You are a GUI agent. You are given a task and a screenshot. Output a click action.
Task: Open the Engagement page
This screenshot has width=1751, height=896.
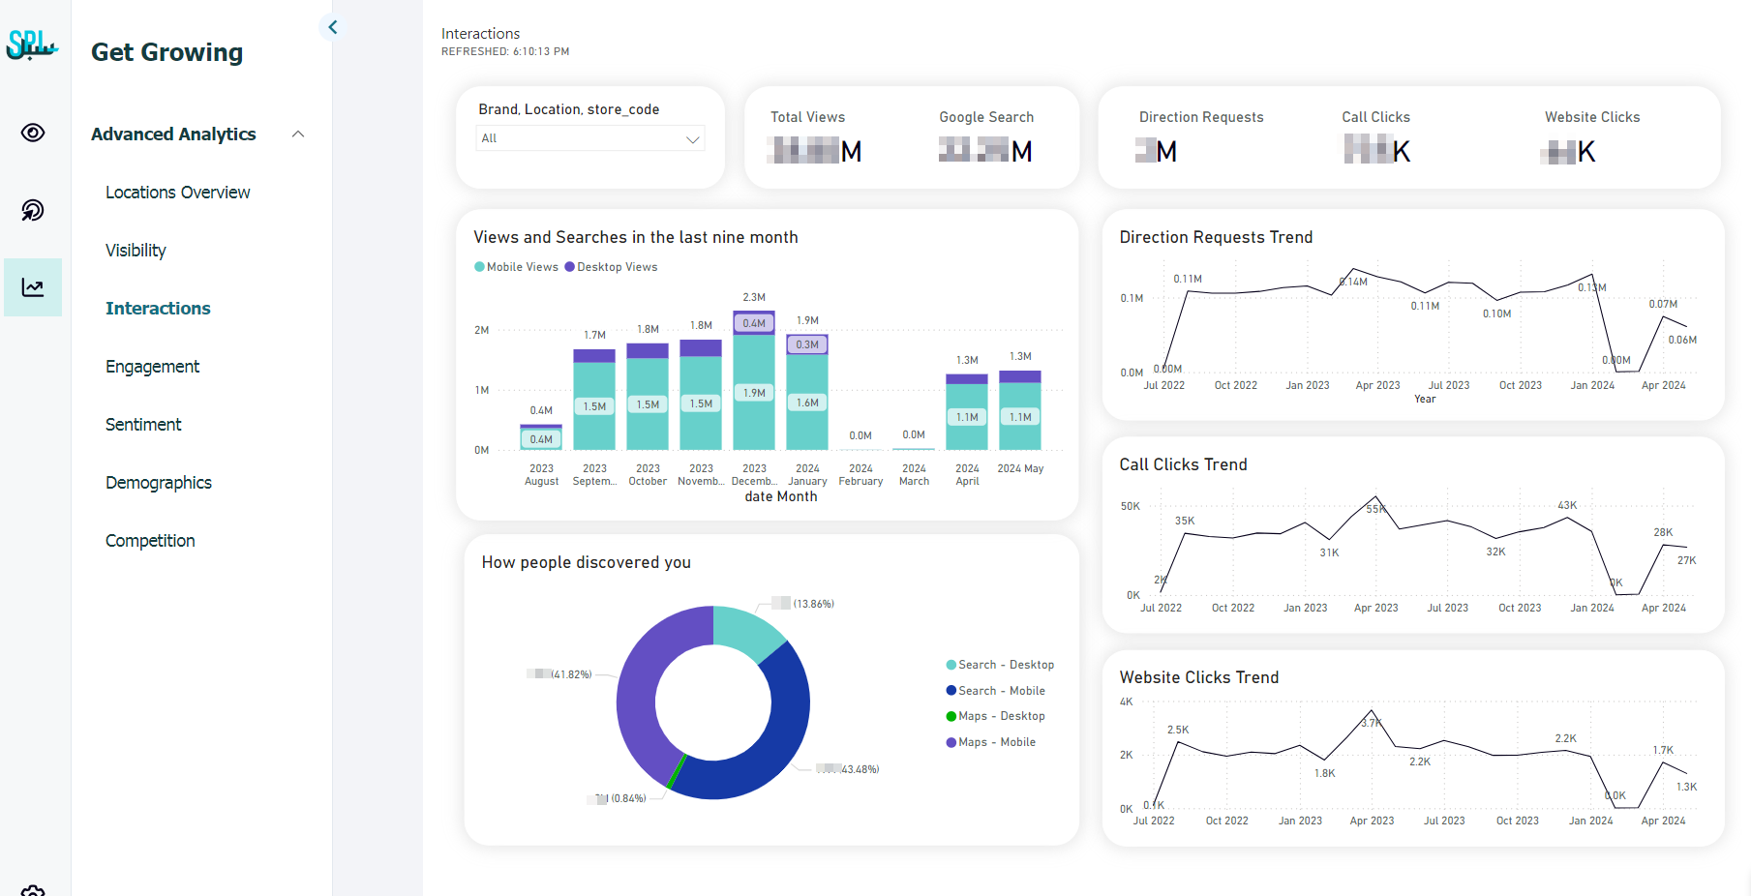point(152,367)
